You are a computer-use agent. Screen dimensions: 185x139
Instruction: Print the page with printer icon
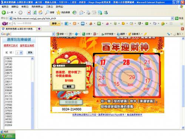coord(88,13)
